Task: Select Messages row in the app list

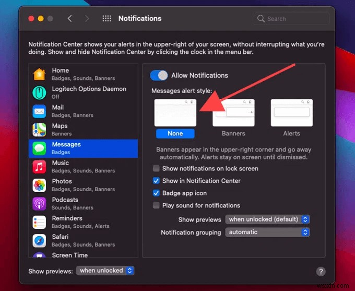Action: (x=84, y=148)
